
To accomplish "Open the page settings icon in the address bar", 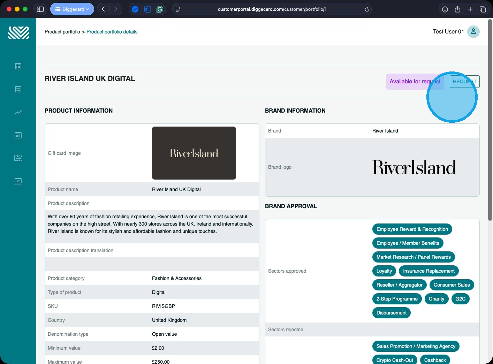I will click(178, 9).
